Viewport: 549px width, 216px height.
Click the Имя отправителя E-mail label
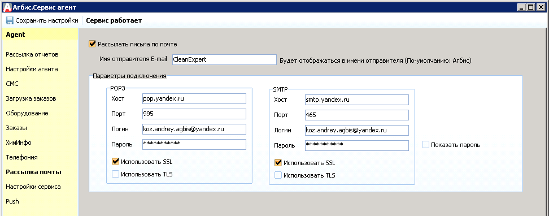[x=133, y=59]
